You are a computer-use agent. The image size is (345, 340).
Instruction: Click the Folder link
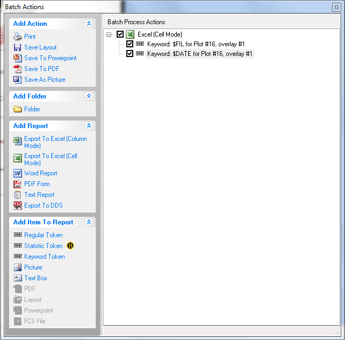(32, 109)
